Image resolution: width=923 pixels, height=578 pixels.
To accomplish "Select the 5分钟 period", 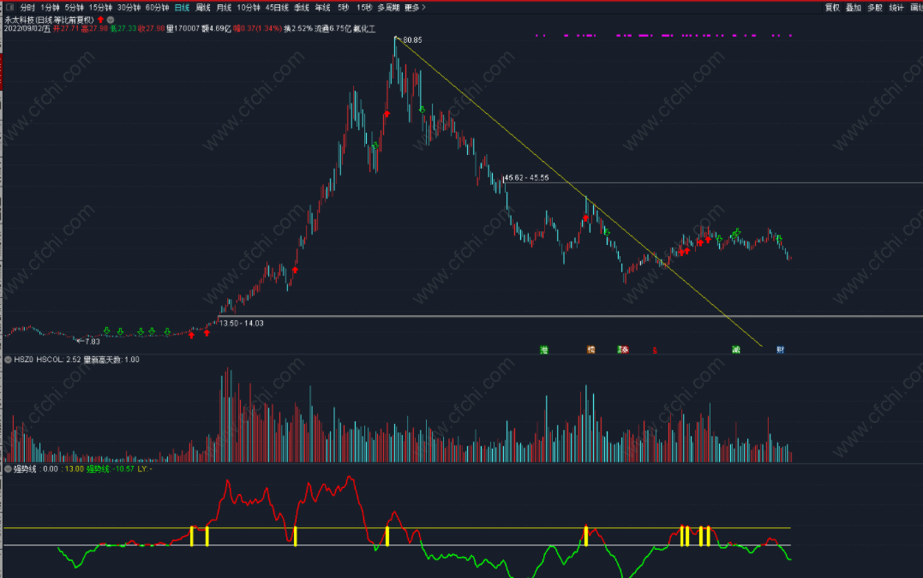I will [75, 8].
